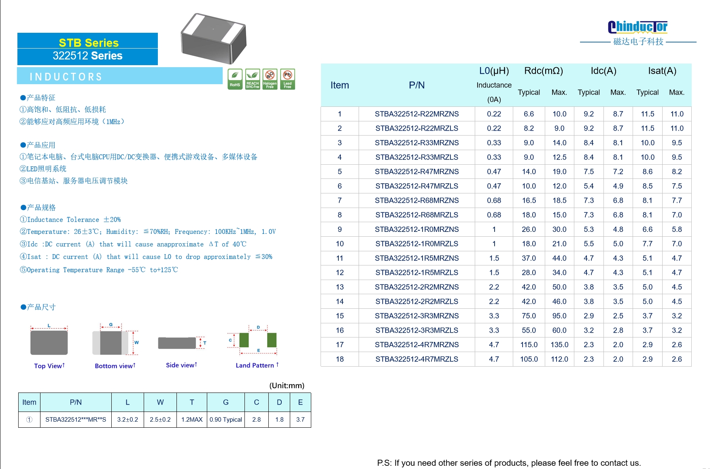
Task: Click the 产品特征 section heading
Action: pyautogui.click(x=38, y=98)
